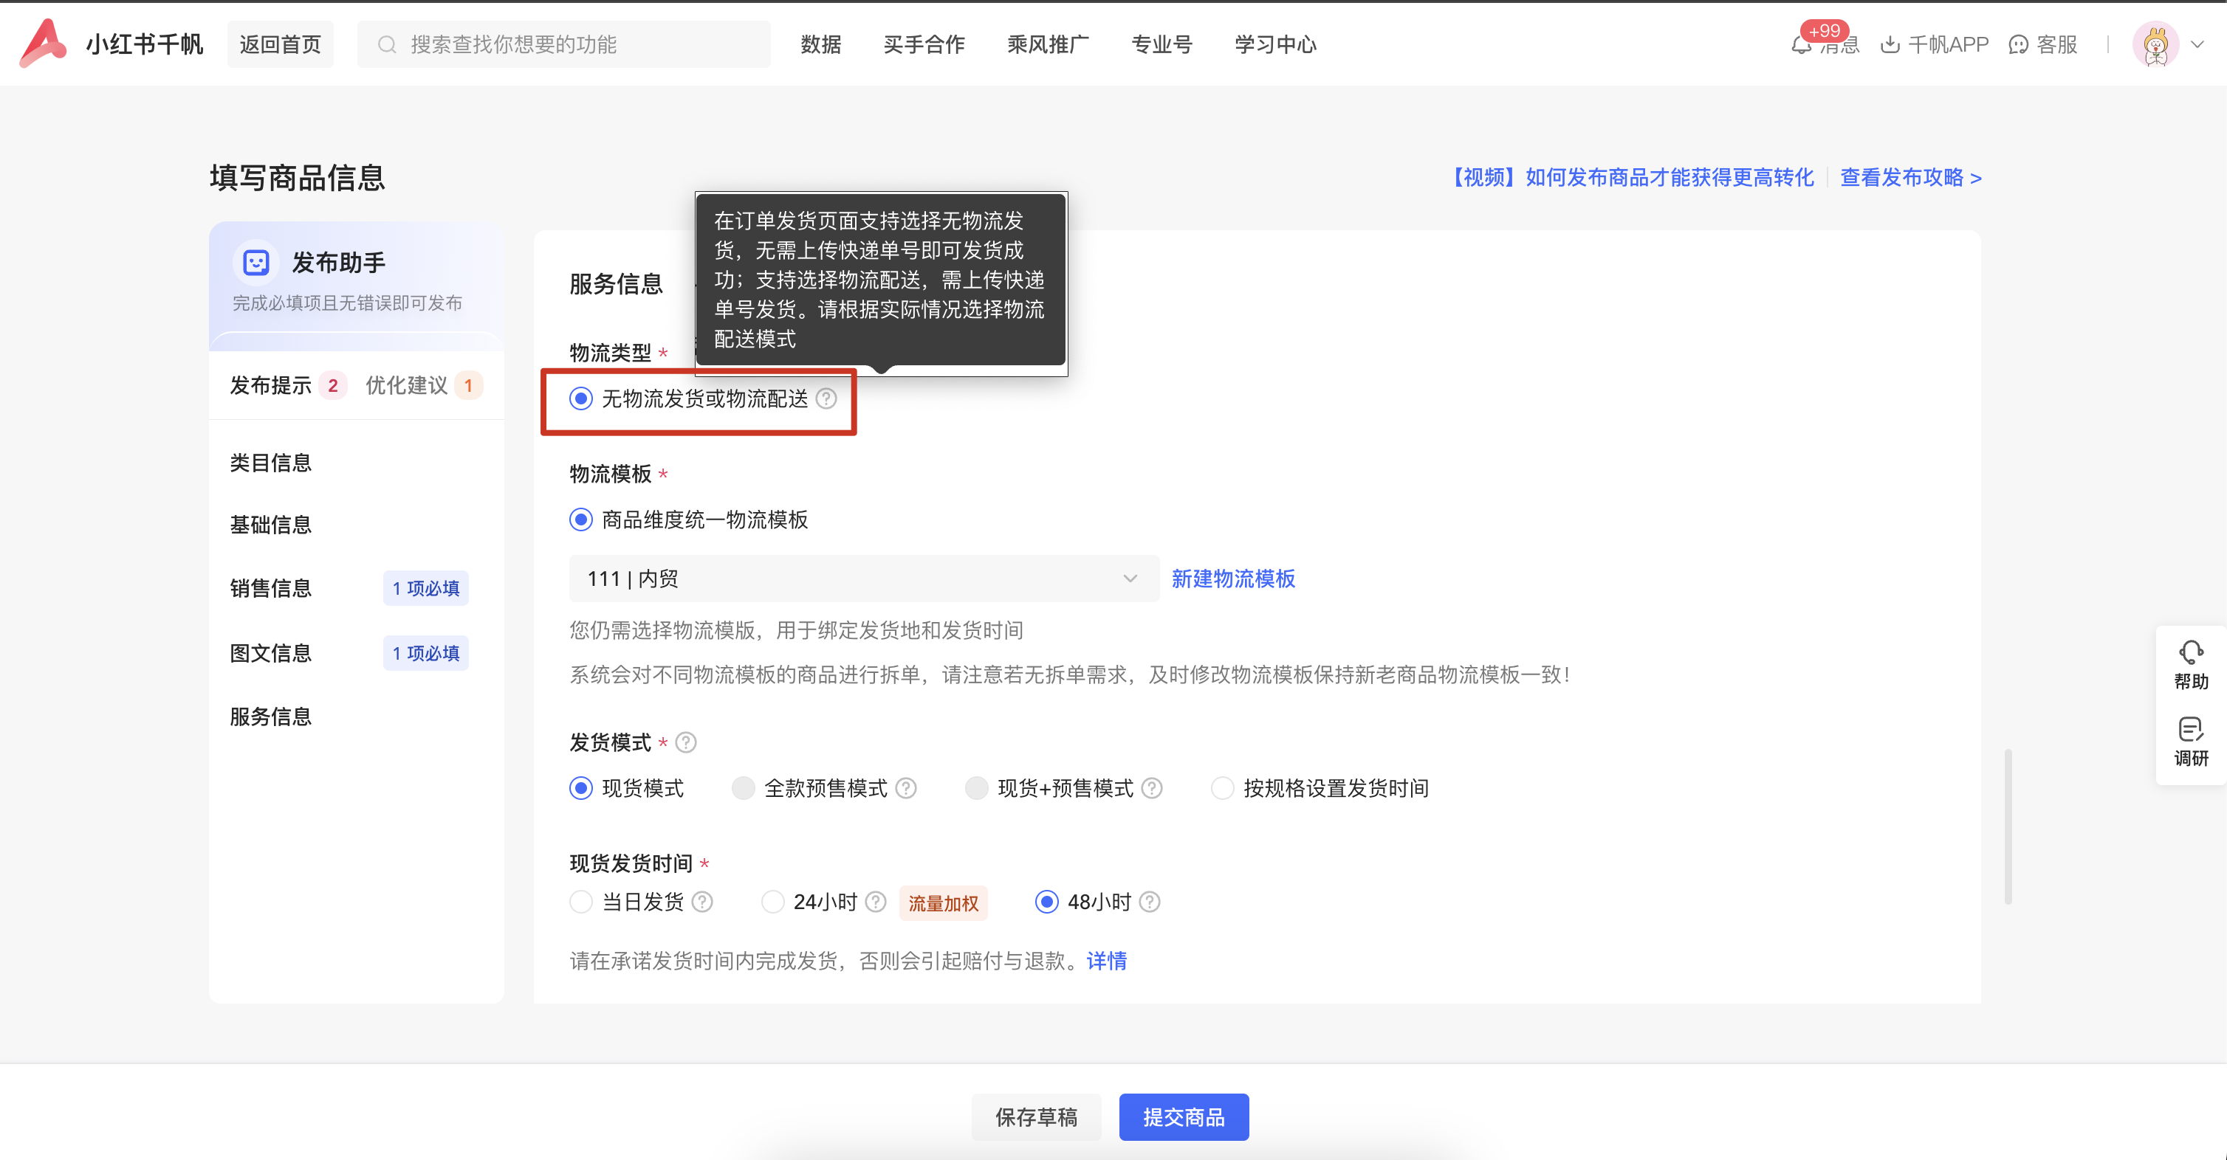
Task: Select 现货模式 radio button
Action: (581, 788)
